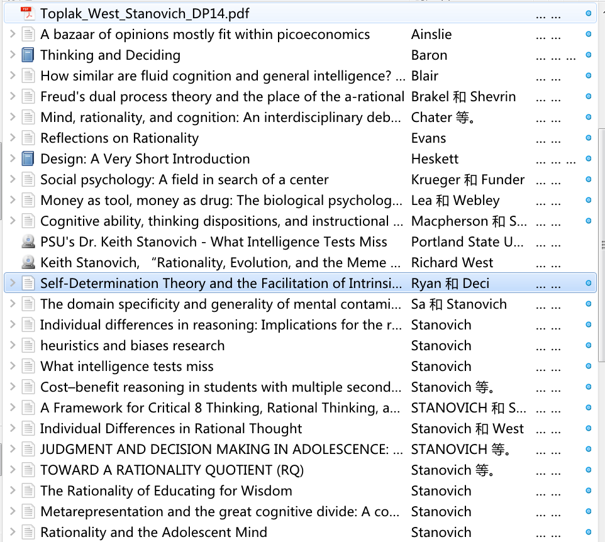Click the video icon for PSU's Dr. Keith Stanovich
Screen dimensions: 605x542
[x=28, y=242]
